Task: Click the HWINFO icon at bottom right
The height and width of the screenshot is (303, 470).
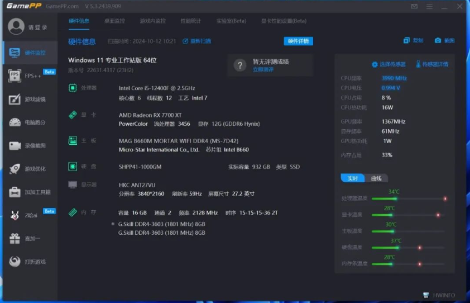Action: click(426, 295)
